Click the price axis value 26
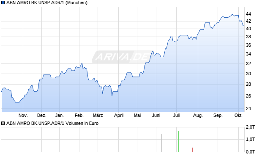The height and width of the screenshot is (156, 262). [x=248, y=96]
